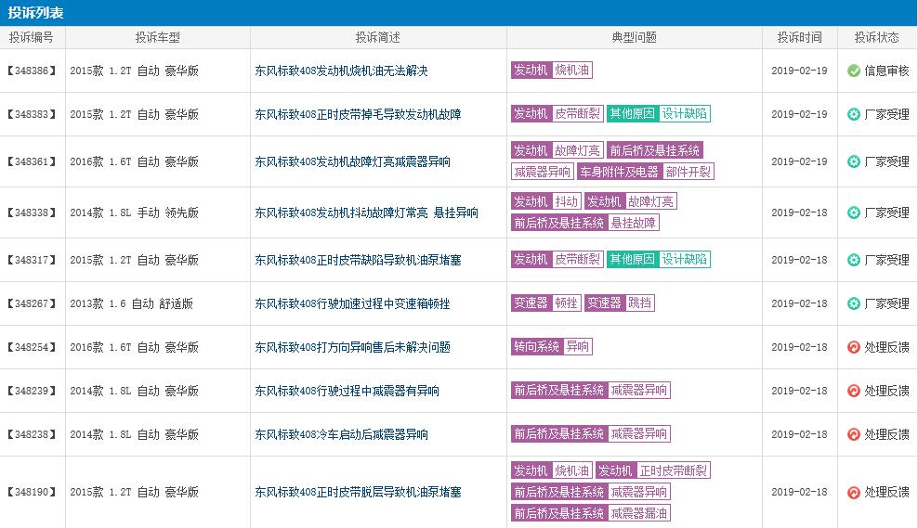Click the 投诉车型 column header

157,37
